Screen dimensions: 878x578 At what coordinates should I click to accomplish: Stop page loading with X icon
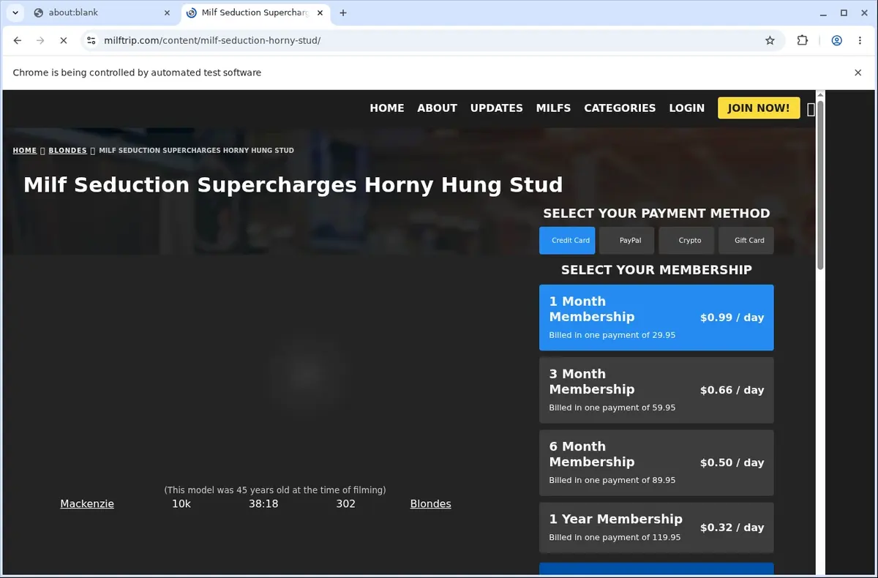[64, 40]
